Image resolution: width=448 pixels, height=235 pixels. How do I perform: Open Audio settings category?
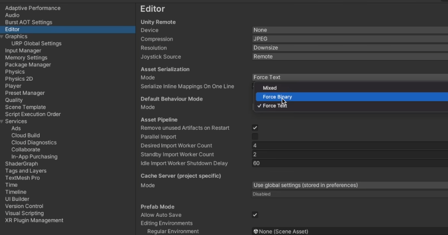point(12,15)
